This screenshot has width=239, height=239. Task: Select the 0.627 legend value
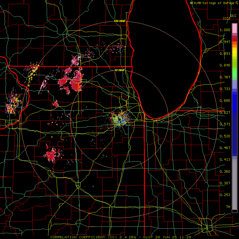[x=225, y=113]
